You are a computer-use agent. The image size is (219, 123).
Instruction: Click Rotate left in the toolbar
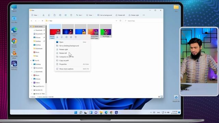tap(120, 15)
